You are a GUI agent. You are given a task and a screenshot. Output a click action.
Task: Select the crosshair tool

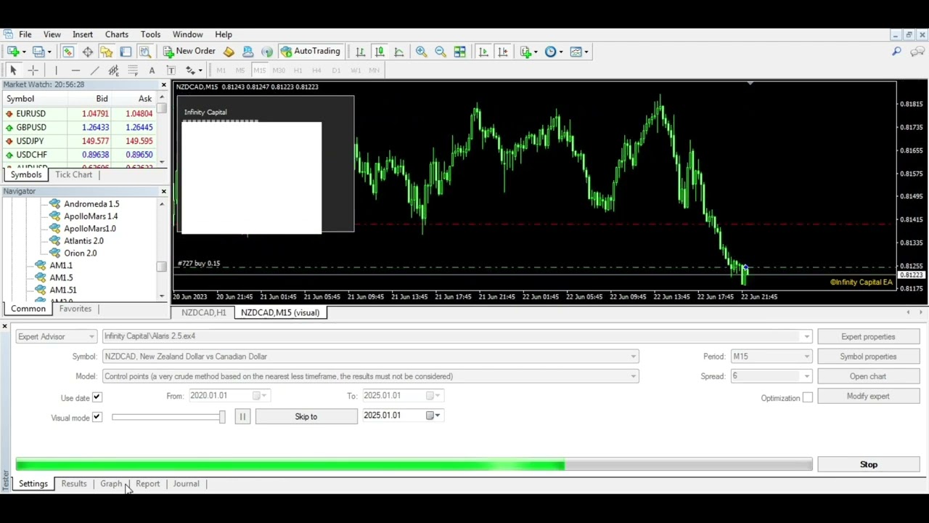33,70
